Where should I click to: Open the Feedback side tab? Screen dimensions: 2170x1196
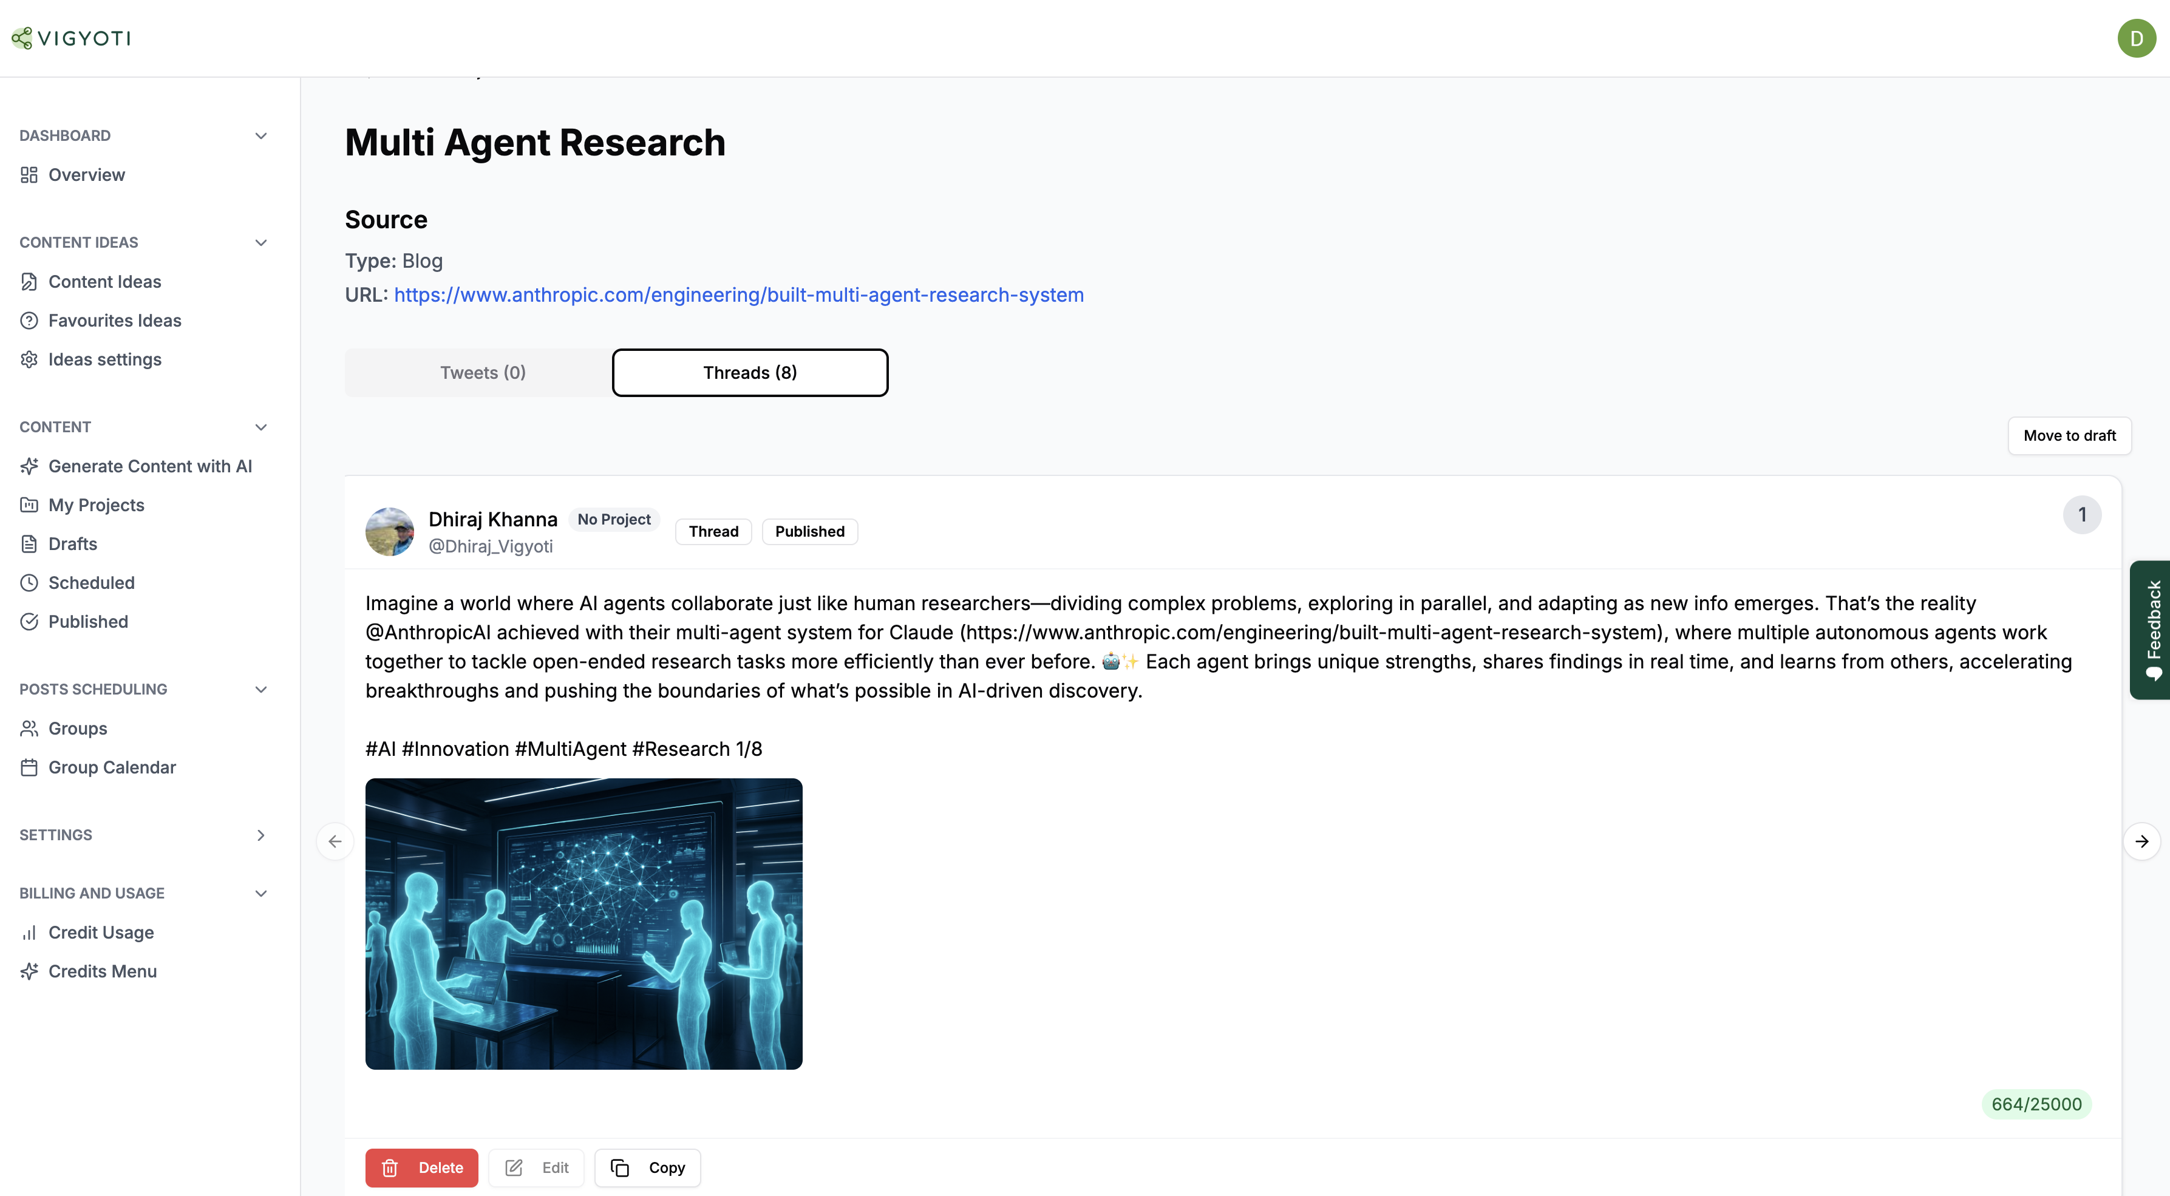click(x=2151, y=630)
